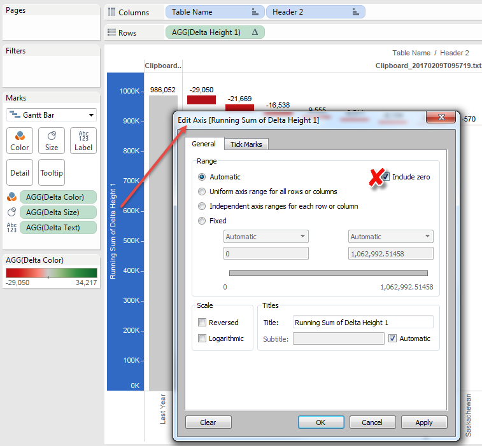Open the fixed start Automatic dropdown
482x446 pixels.
coord(266,237)
